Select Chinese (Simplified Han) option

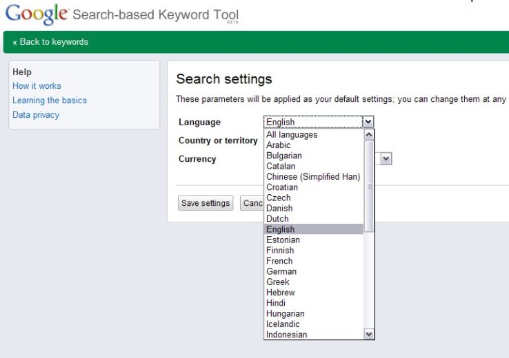pos(314,176)
